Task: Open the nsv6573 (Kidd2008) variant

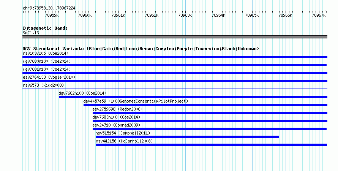Action: point(43,85)
